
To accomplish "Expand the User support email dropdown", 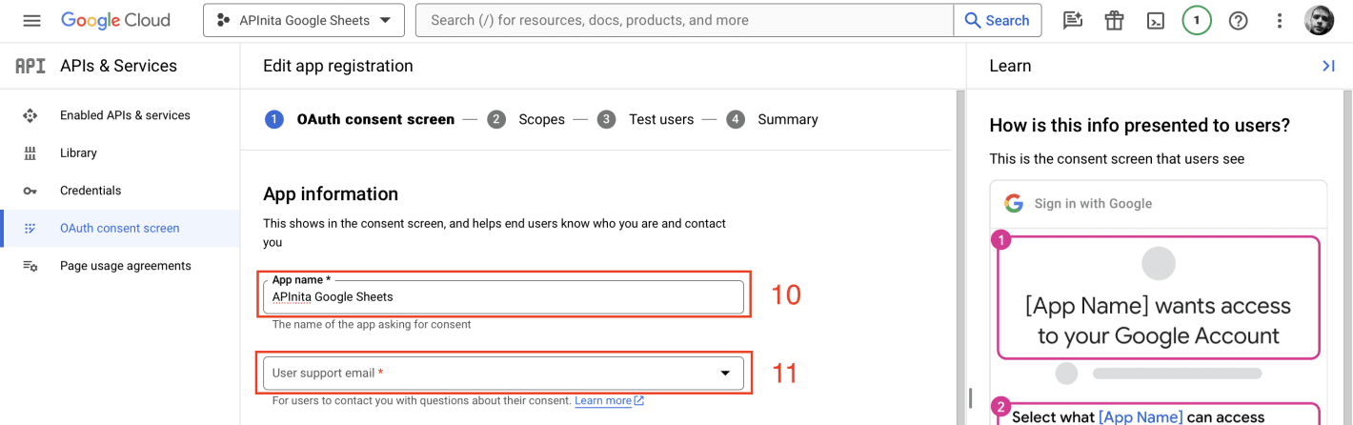I will [503, 373].
